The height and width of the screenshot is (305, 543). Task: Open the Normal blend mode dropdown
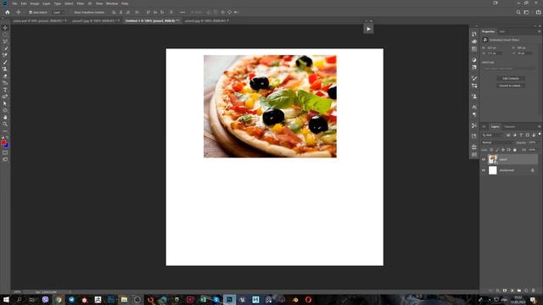point(498,142)
